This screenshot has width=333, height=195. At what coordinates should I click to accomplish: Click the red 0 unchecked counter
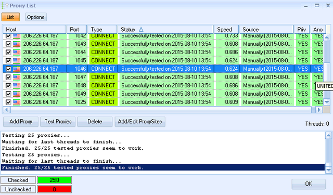tap(54, 189)
